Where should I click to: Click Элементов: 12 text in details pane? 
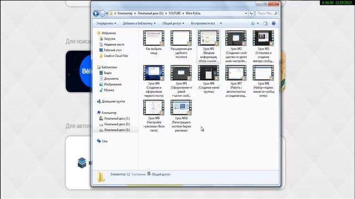(120, 174)
